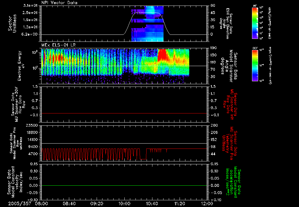
Task: Click the NF color scale bar
Action: tap(255, 23)
